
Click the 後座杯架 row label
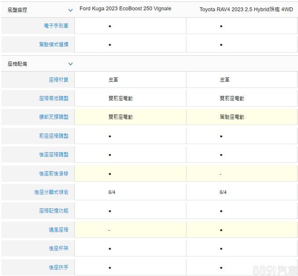pyautogui.click(x=59, y=248)
